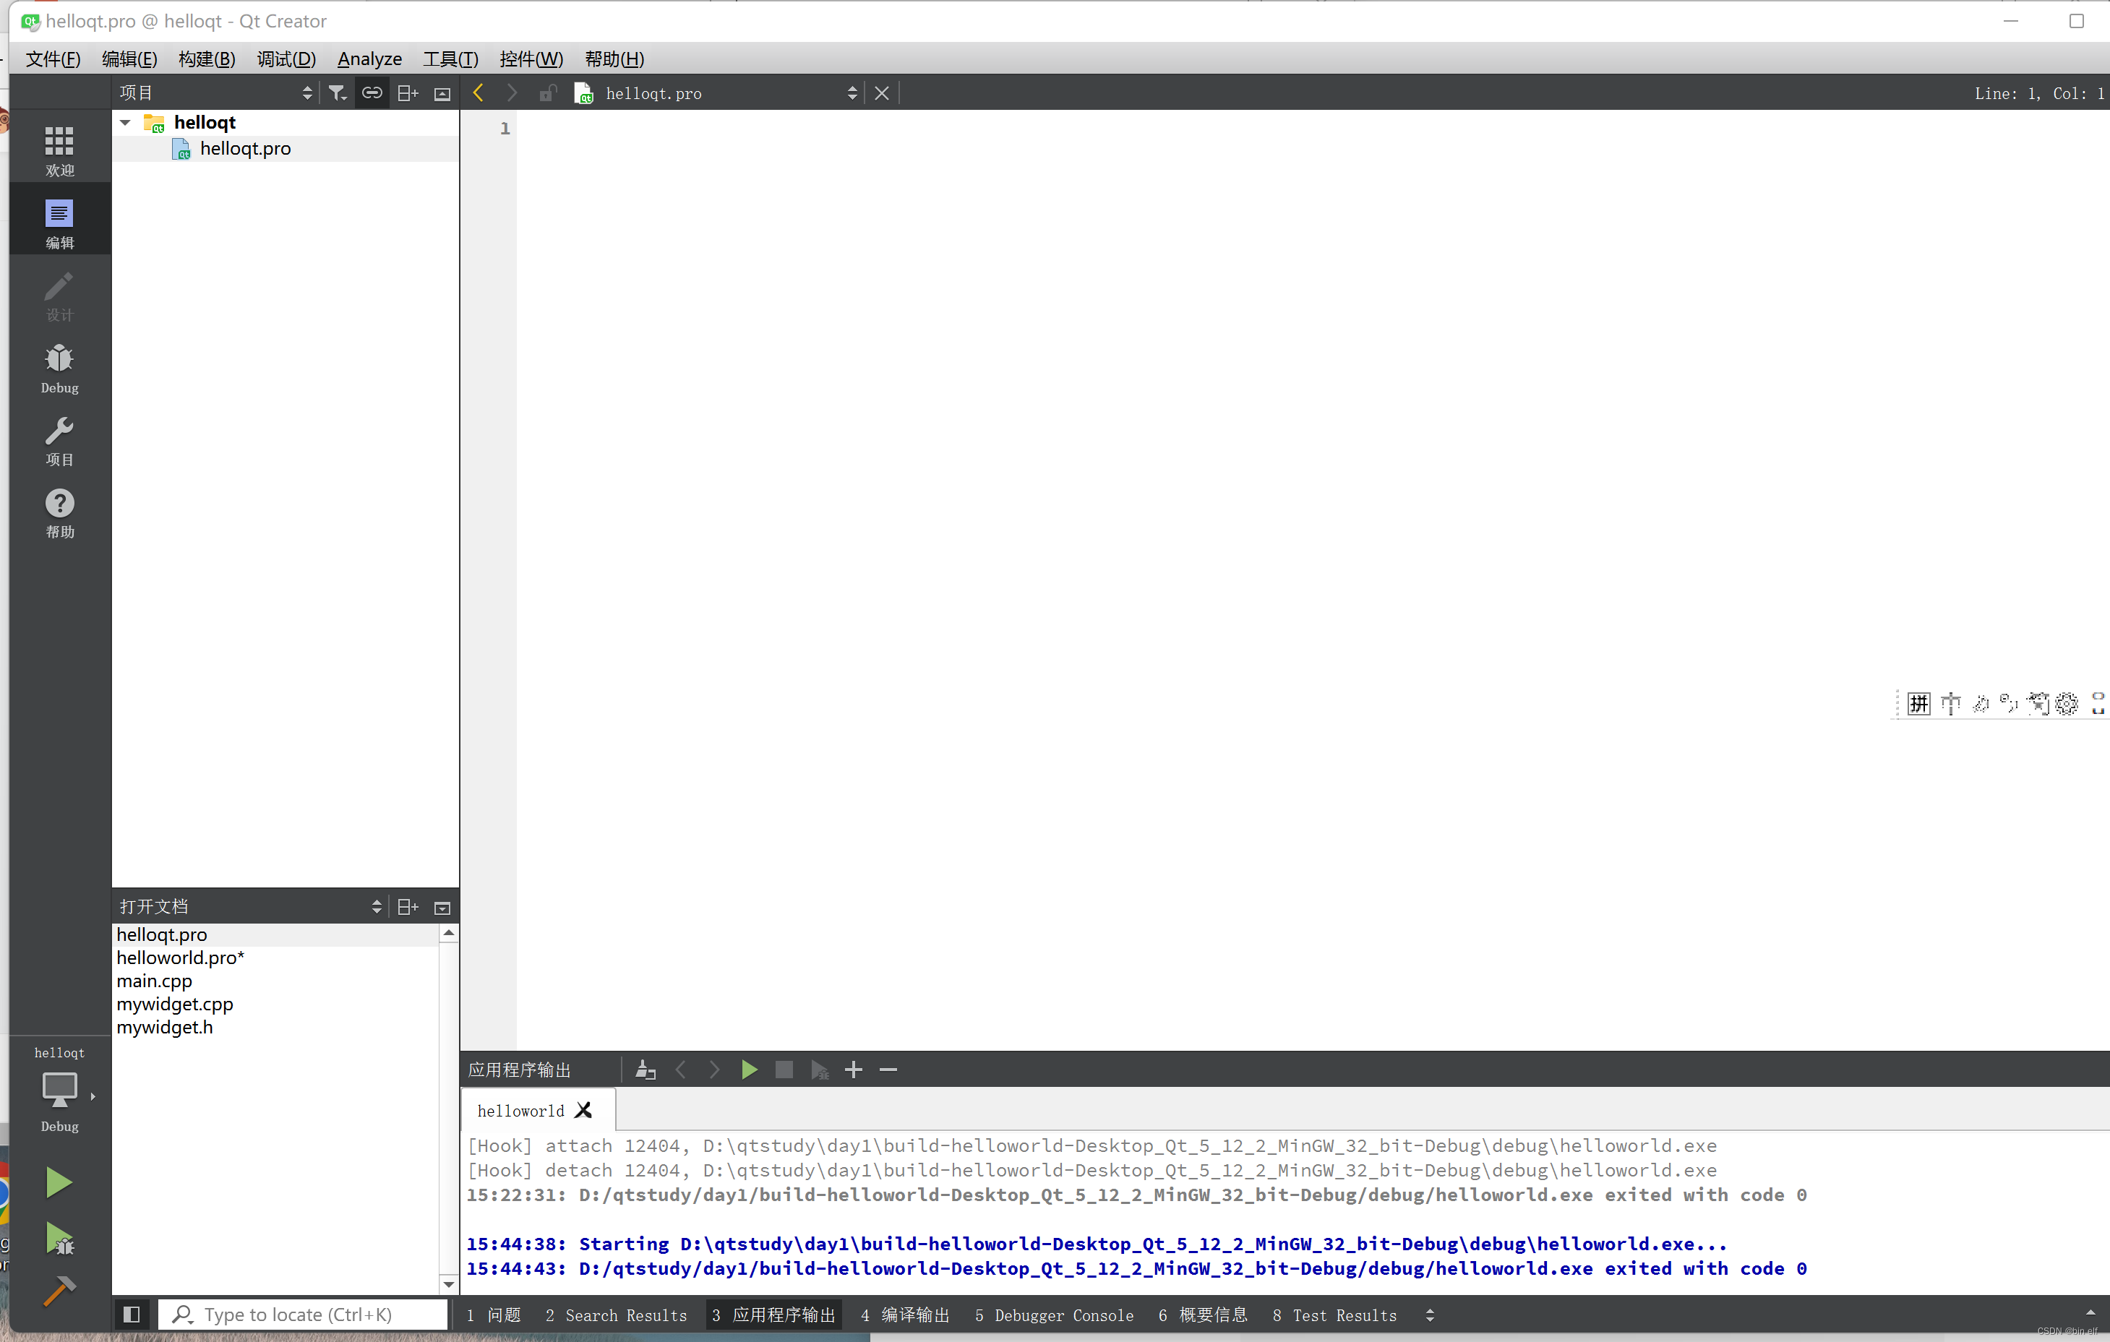The height and width of the screenshot is (1342, 2110).
Task: Open the Design mode
Action: [x=59, y=295]
